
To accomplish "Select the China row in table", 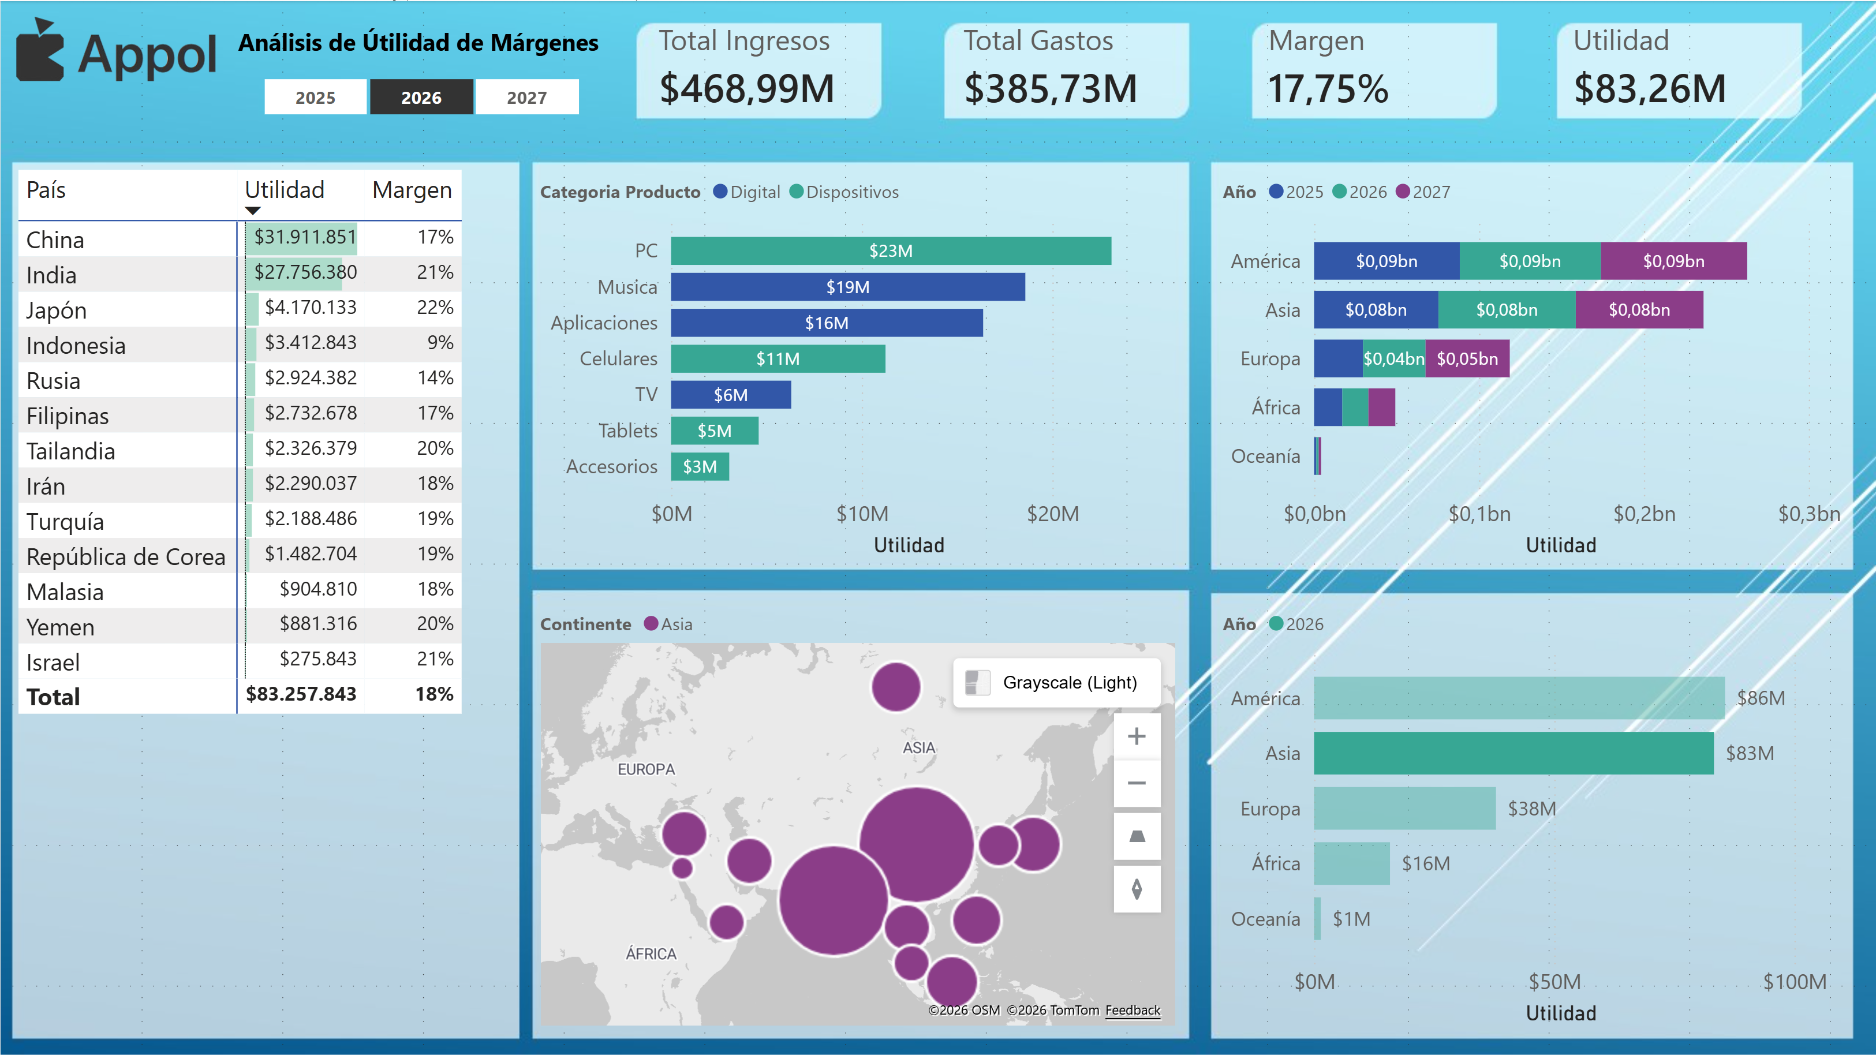I will coord(55,240).
